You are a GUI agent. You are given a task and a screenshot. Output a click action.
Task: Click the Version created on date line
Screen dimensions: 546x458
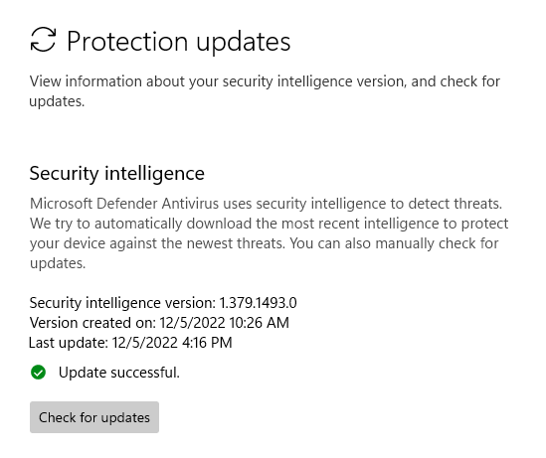[159, 322]
